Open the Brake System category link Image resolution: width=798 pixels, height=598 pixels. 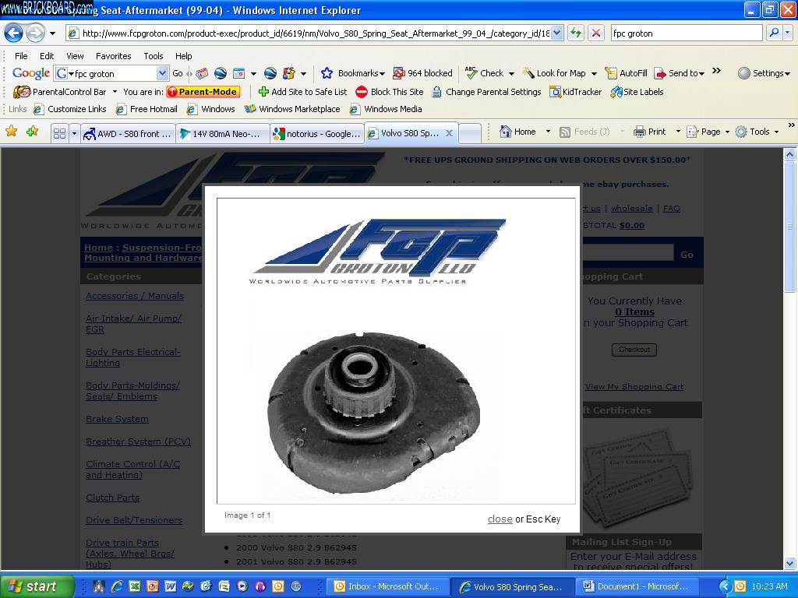coord(117,419)
